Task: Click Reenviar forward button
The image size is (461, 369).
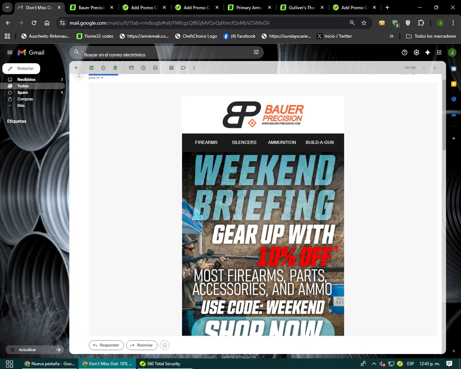Action: [142, 345]
